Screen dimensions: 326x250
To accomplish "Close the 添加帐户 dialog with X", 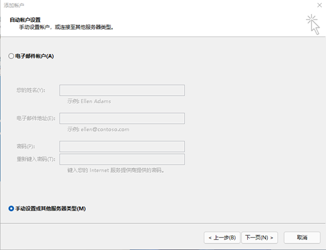I will pyautogui.click(x=320, y=5).
